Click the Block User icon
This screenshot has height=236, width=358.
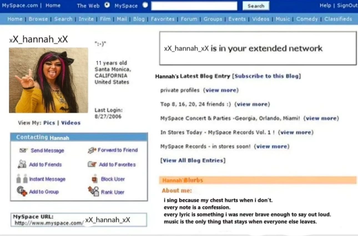(95, 179)
